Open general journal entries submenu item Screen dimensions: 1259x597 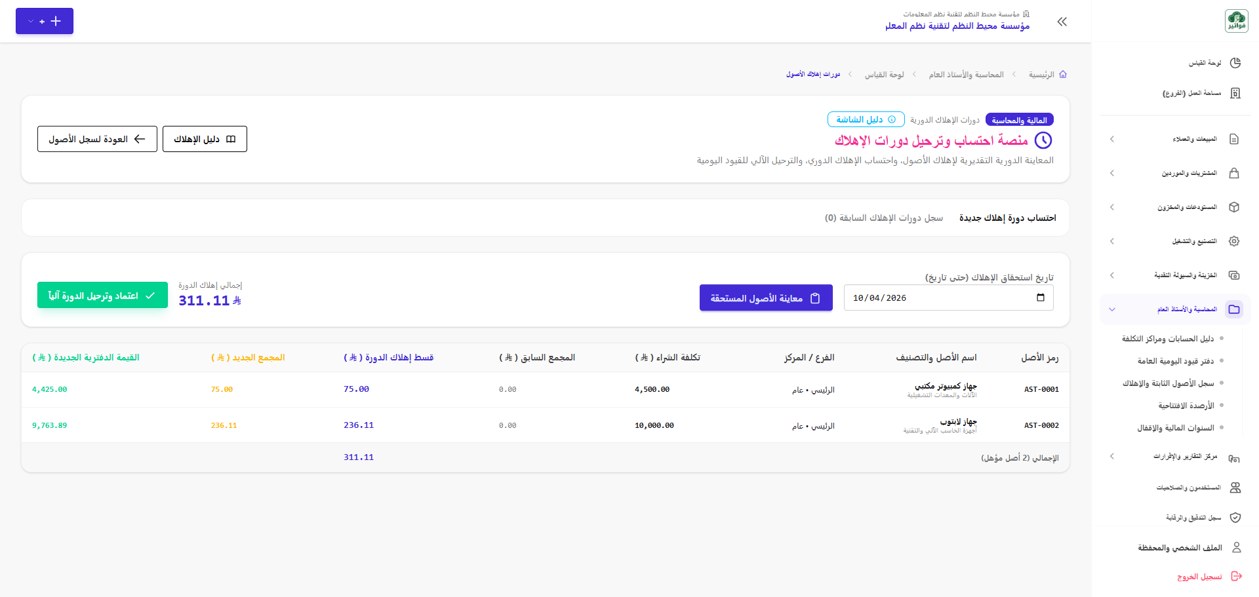(x=1176, y=361)
